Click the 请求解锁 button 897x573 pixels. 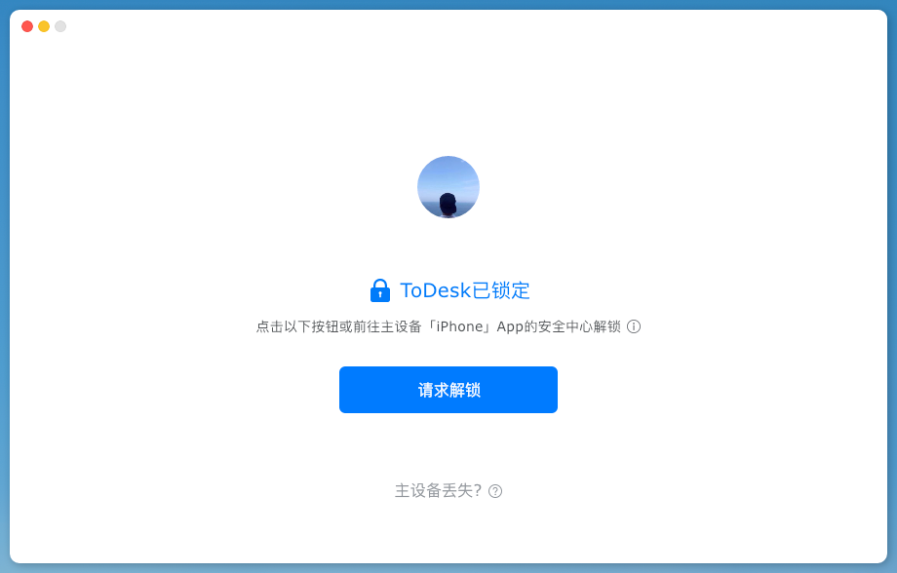pos(448,390)
